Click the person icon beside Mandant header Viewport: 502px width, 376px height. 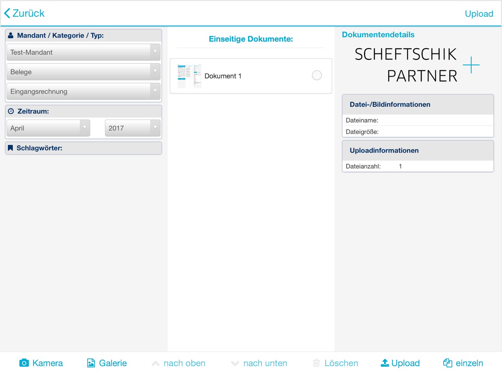coord(11,35)
